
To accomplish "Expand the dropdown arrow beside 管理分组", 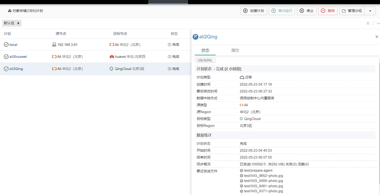I will pos(370,11).
